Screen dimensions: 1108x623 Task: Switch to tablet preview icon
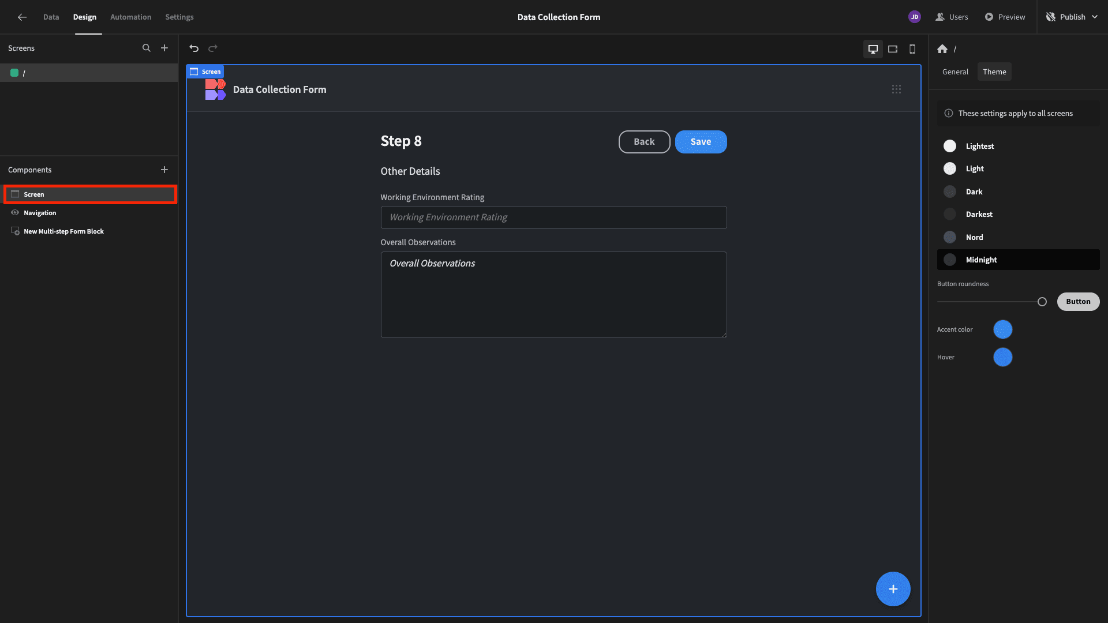[893, 49]
